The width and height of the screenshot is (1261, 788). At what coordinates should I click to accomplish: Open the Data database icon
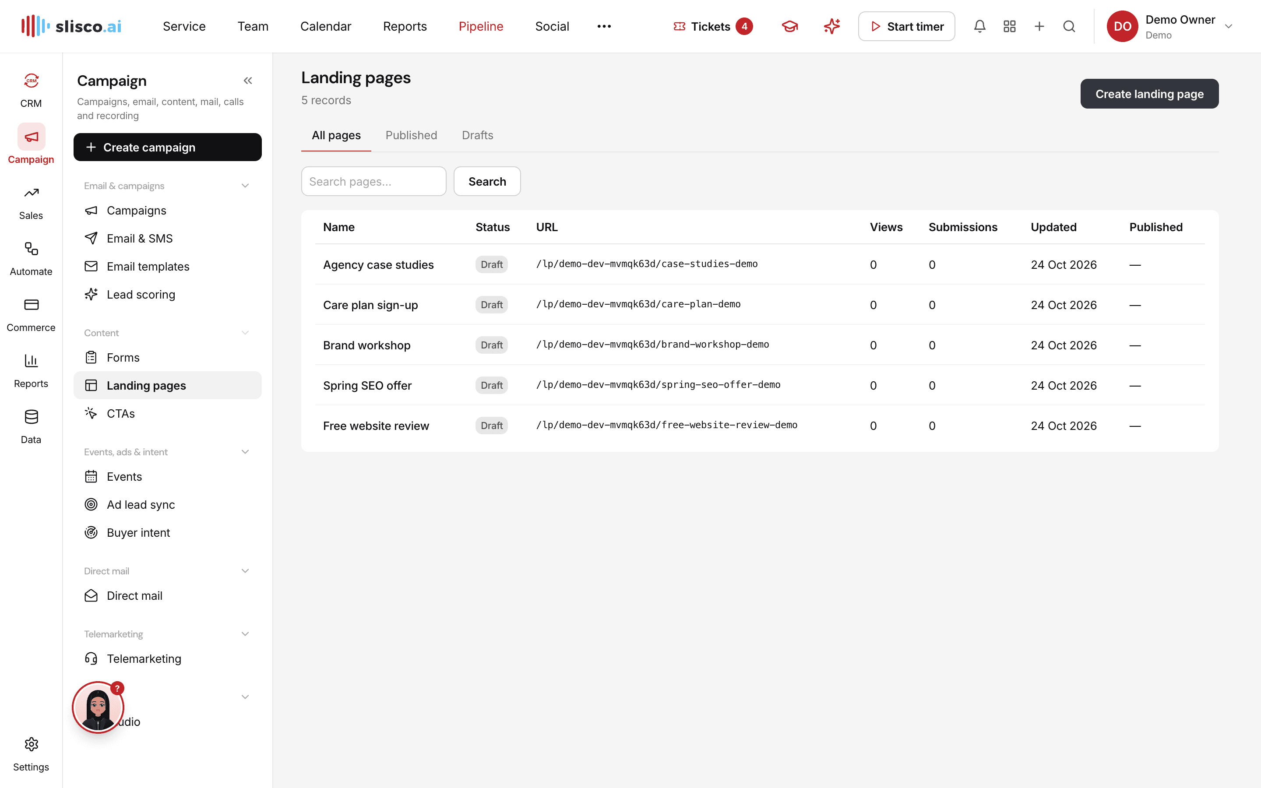pos(31,417)
